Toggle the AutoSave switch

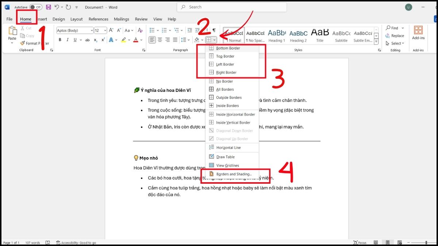tap(35, 7)
